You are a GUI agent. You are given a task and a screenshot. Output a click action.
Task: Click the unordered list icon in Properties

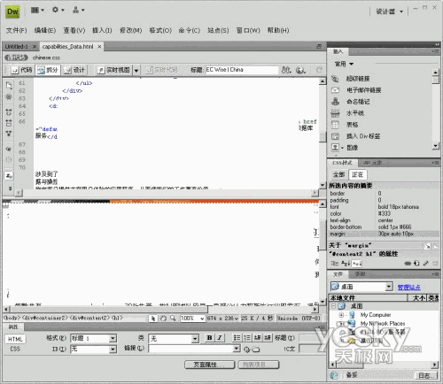(x=237, y=338)
